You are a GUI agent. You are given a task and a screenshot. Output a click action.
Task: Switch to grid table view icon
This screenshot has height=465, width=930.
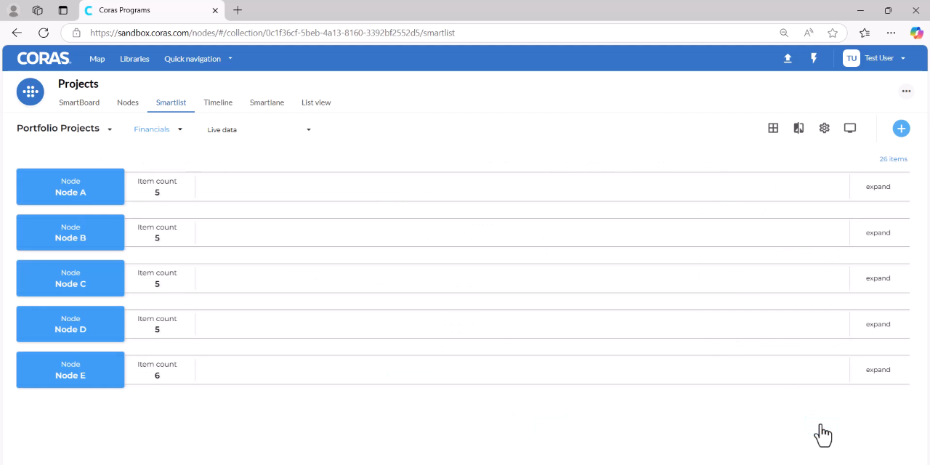pyautogui.click(x=773, y=128)
